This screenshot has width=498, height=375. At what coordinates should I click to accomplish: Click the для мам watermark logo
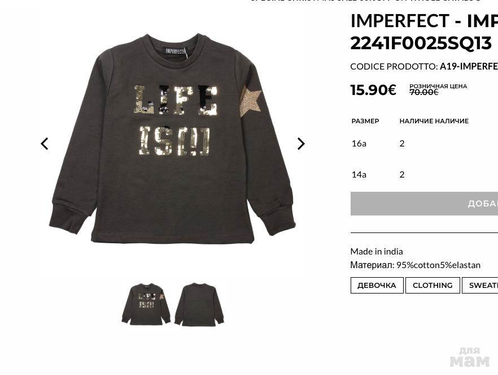pyautogui.click(x=469, y=357)
